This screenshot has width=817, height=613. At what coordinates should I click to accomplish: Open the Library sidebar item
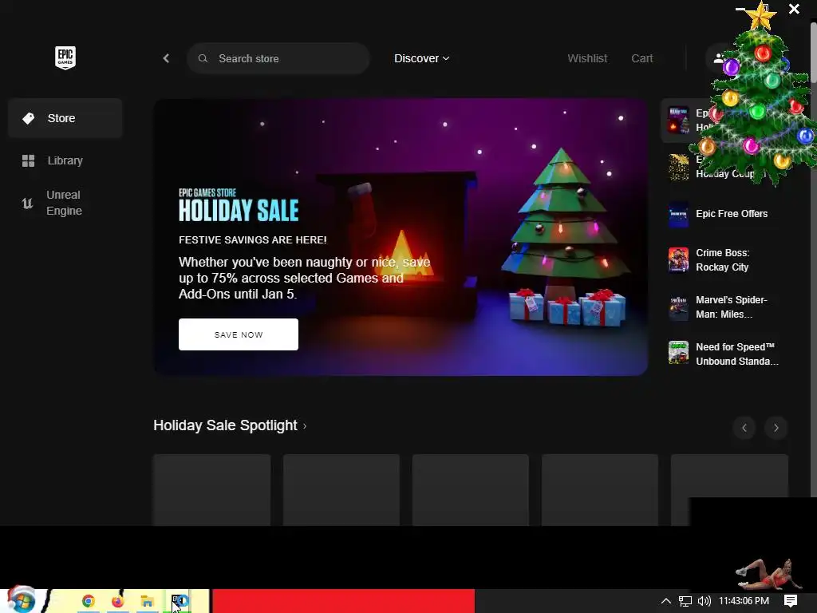pos(65,160)
